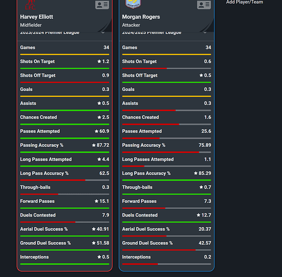Click Harvey Elliott's Passing Accuracy star icon
282x277 pixels.
[x=94, y=145]
